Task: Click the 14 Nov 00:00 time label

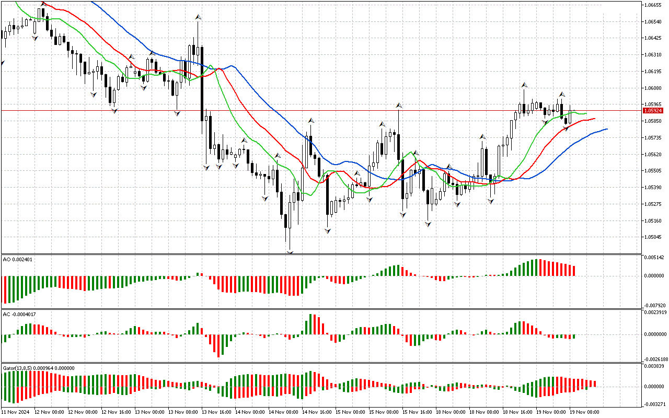Action: (x=249, y=412)
